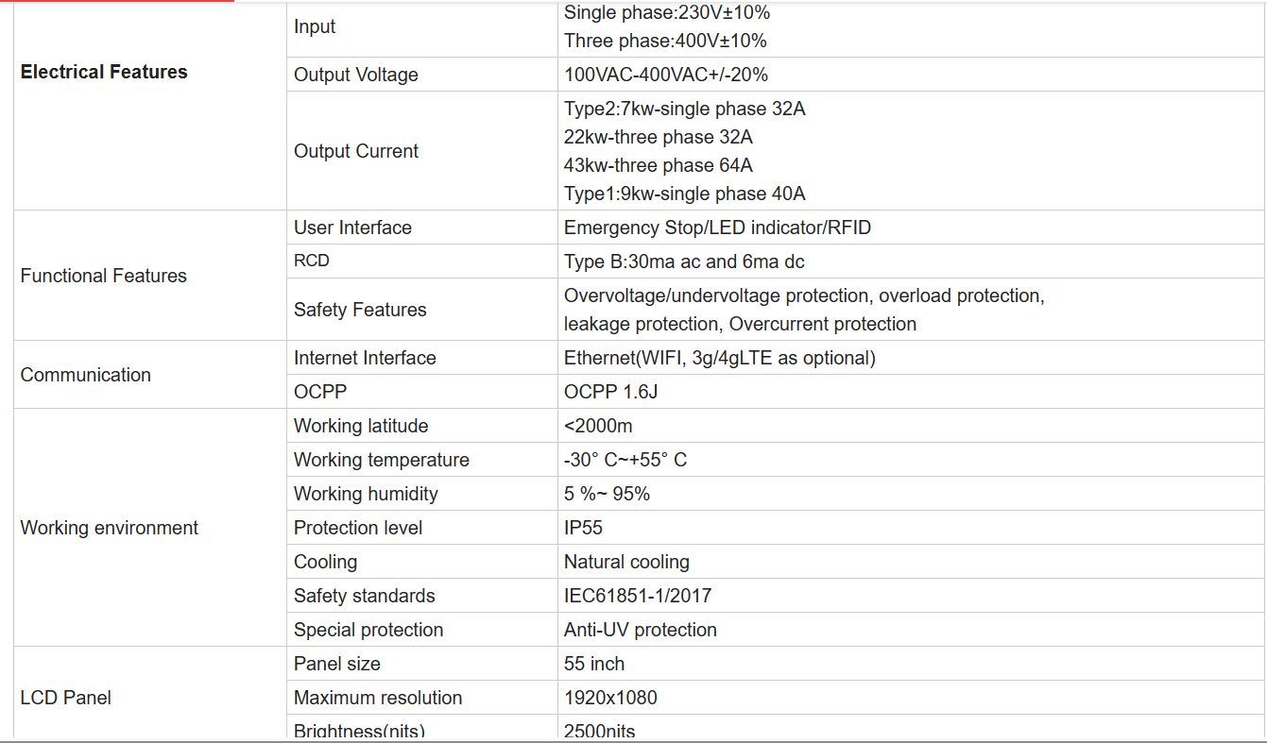Select the 100VAC-400VAC+/-20% value
Screen dimensions: 1267x743
click(x=666, y=75)
